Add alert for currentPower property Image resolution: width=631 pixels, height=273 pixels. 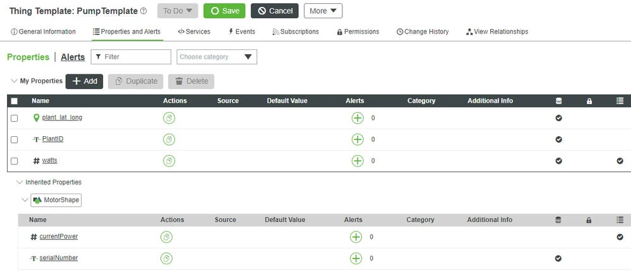pyautogui.click(x=356, y=237)
